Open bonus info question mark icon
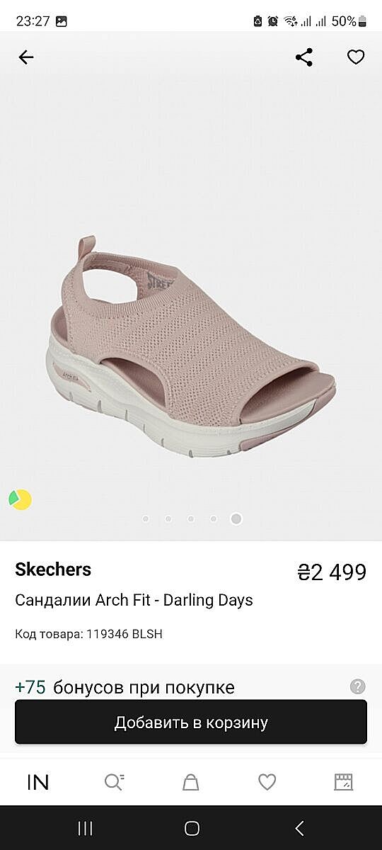 point(358,686)
